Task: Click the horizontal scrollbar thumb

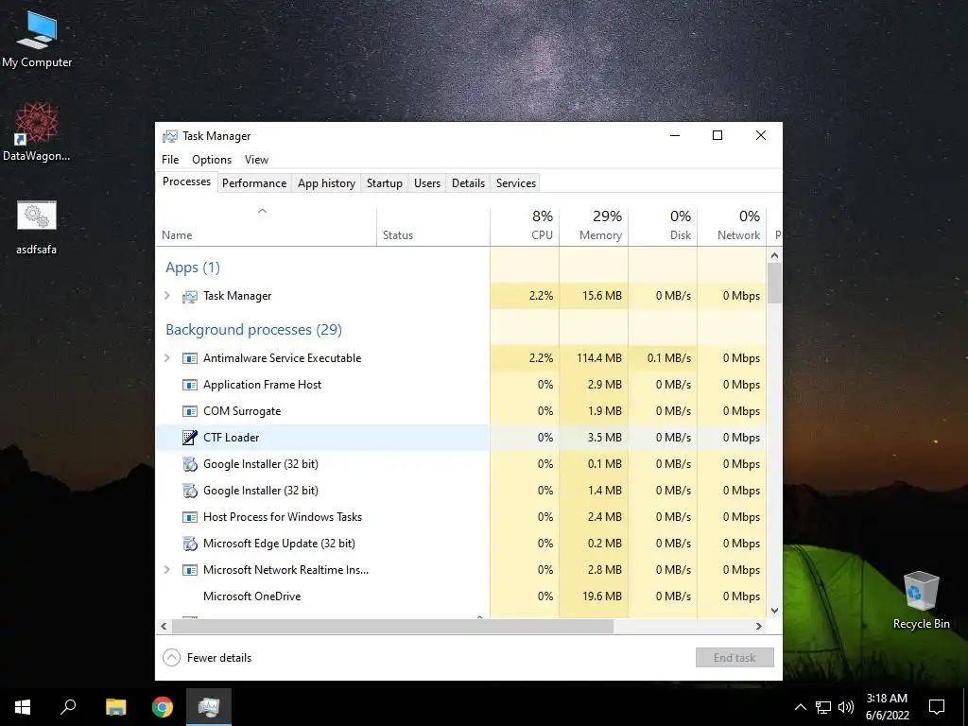Action: tap(392, 626)
